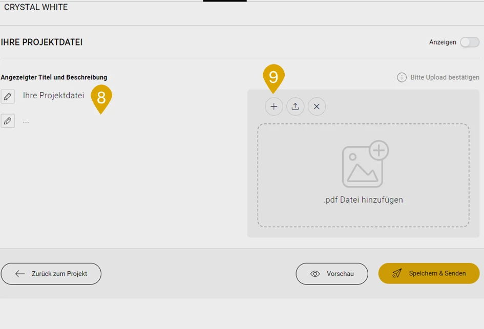Image resolution: width=484 pixels, height=329 pixels.
Task: Open the Vorschau preview label
Action: point(340,274)
